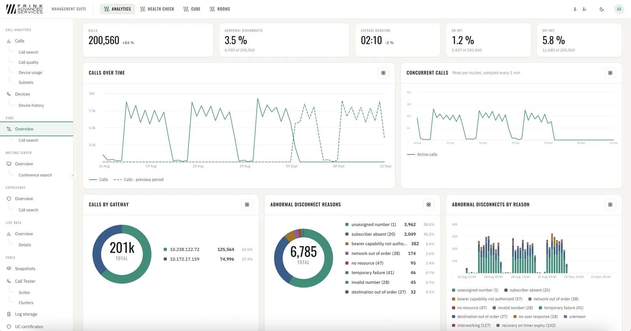This screenshot has width=631, height=331.
Task: Open the Cube tab
Action: tap(192, 9)
